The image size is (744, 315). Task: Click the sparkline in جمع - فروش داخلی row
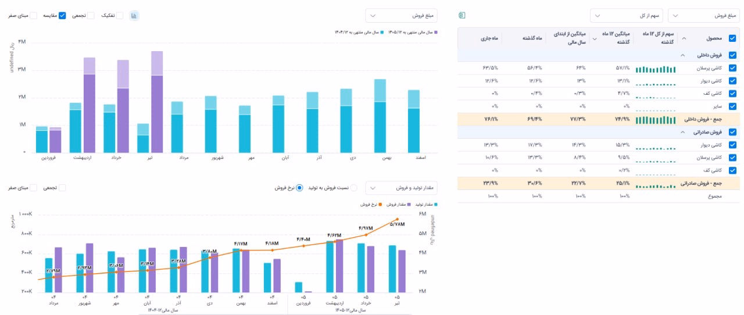[656, 120]
